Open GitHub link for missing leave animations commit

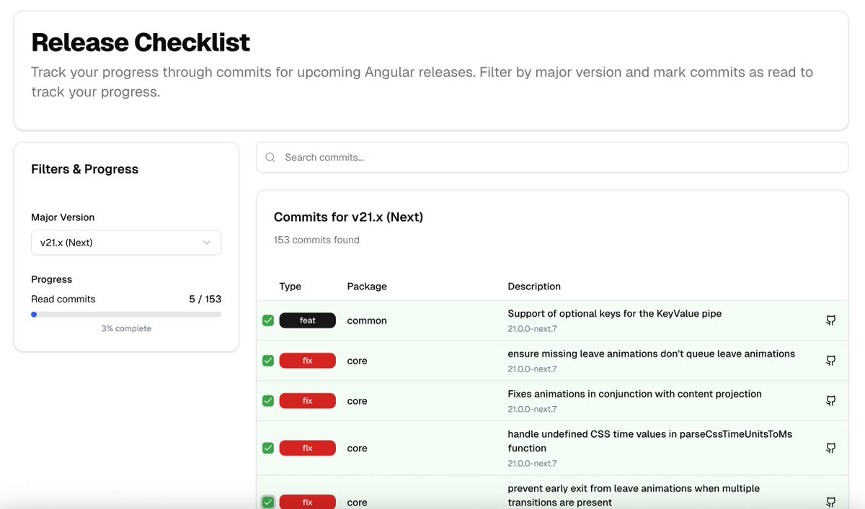coord(830,361)
